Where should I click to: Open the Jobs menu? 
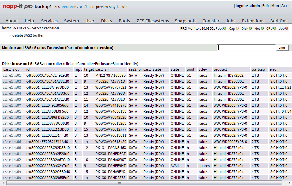point(230,21)
